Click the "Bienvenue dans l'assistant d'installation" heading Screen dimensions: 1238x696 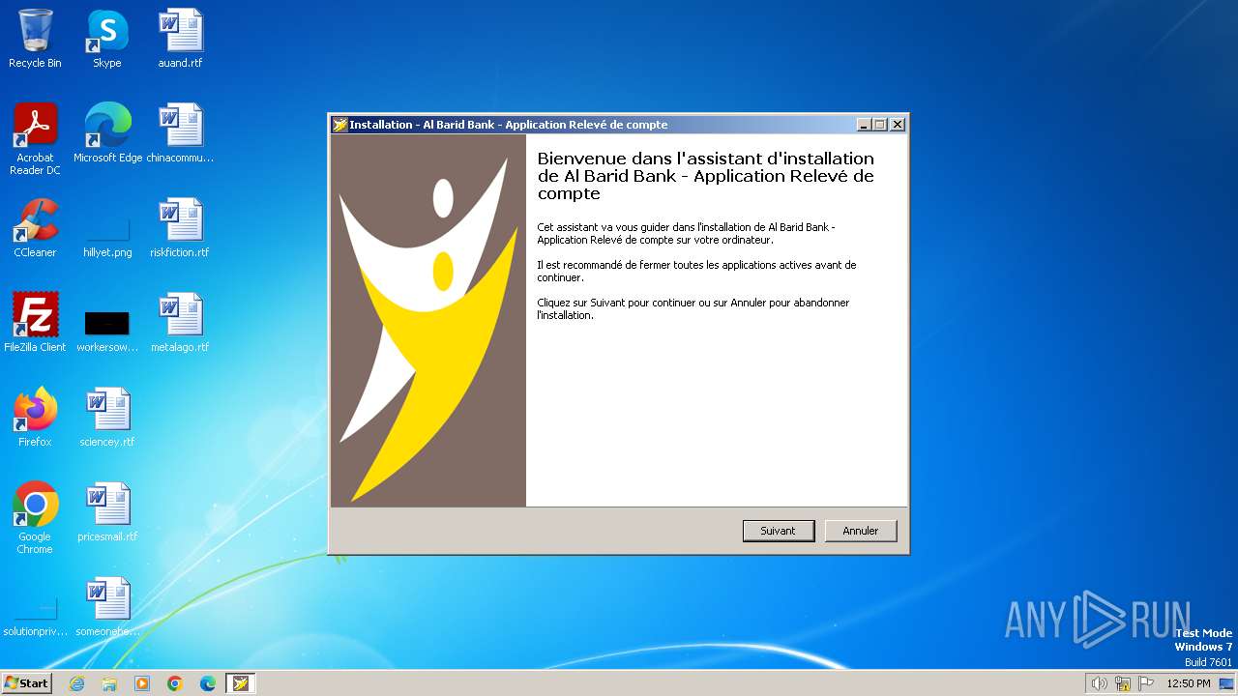pyautogui.click(x=706, y=176)
